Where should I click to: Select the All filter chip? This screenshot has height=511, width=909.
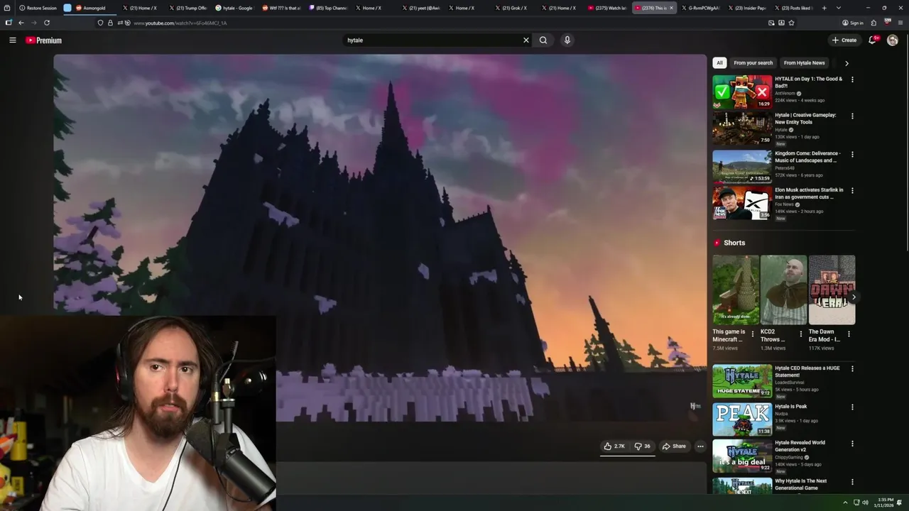pyautogui.click(x=719, y=62)
